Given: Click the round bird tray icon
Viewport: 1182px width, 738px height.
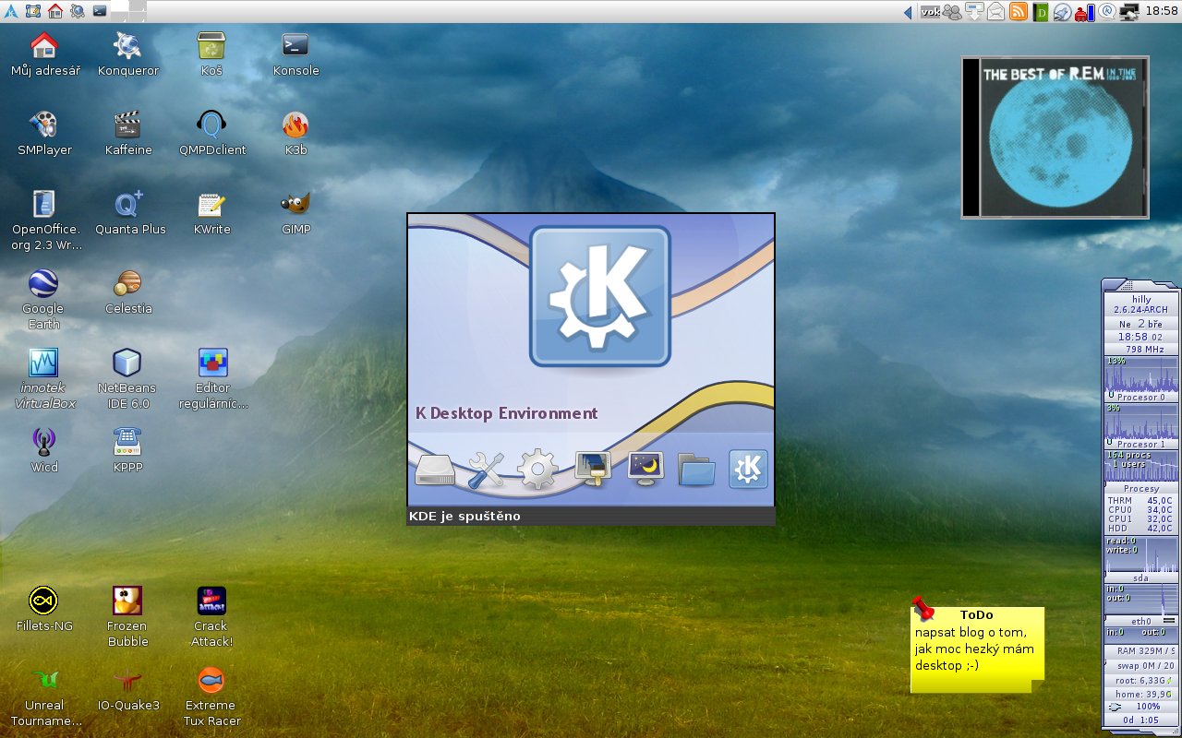Looking at the screenshot, I should tap(1063, 12).
